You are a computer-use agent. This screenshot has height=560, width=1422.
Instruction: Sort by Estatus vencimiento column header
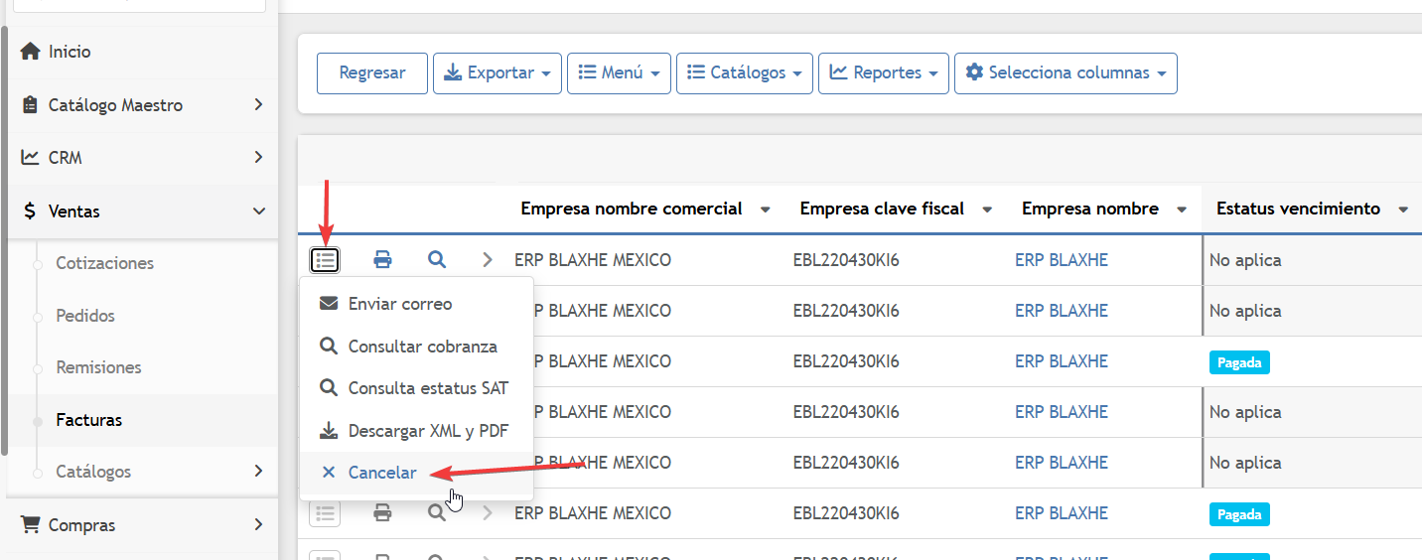[x=1298, y=209]
